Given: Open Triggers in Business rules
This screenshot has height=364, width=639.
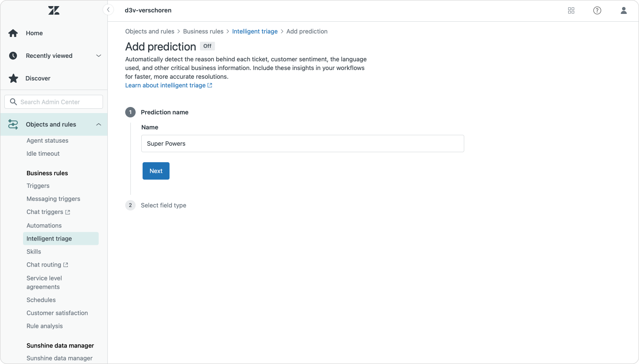Looking at the screenshot, I should pos(38,186).
